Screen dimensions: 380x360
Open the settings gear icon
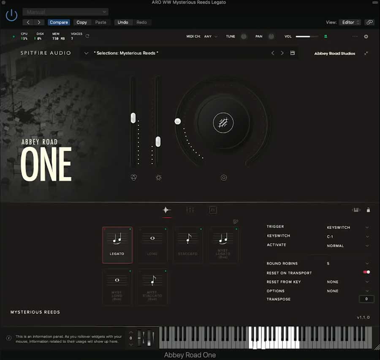(366, 36)
